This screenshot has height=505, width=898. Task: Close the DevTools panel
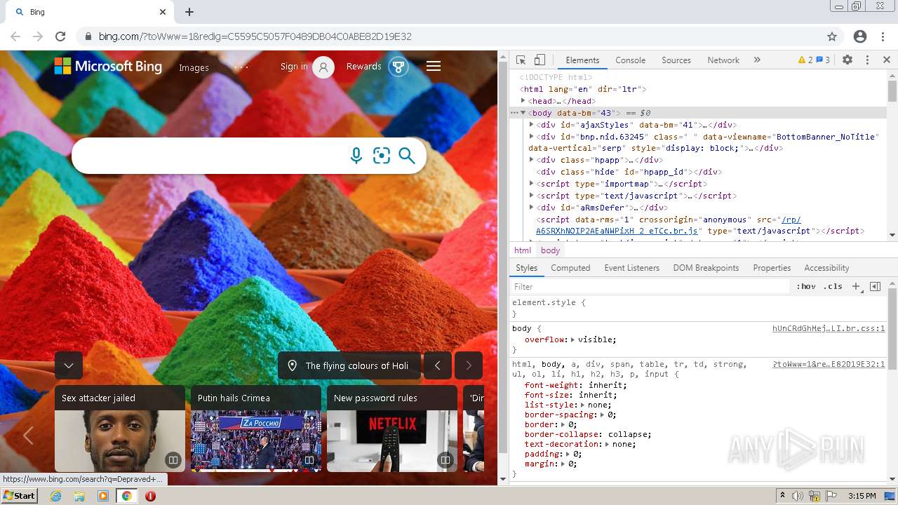point(887,60)
